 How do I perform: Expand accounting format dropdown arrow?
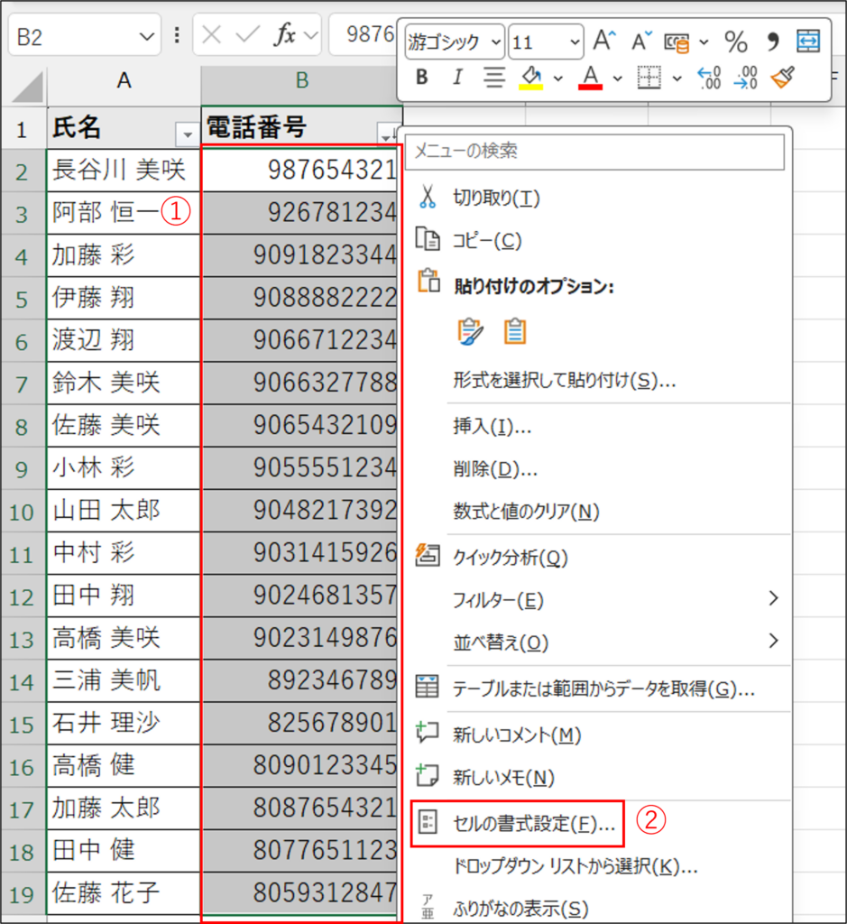tap(704, 42)
